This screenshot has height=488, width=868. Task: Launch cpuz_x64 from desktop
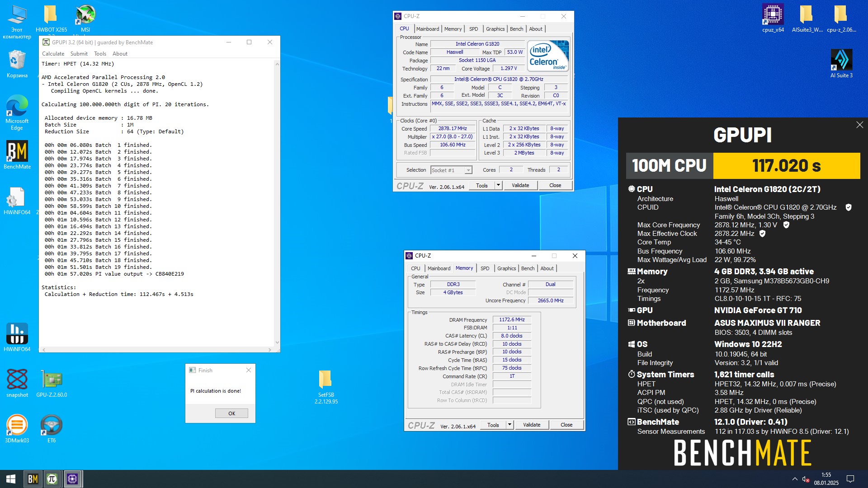coord(773,19)
